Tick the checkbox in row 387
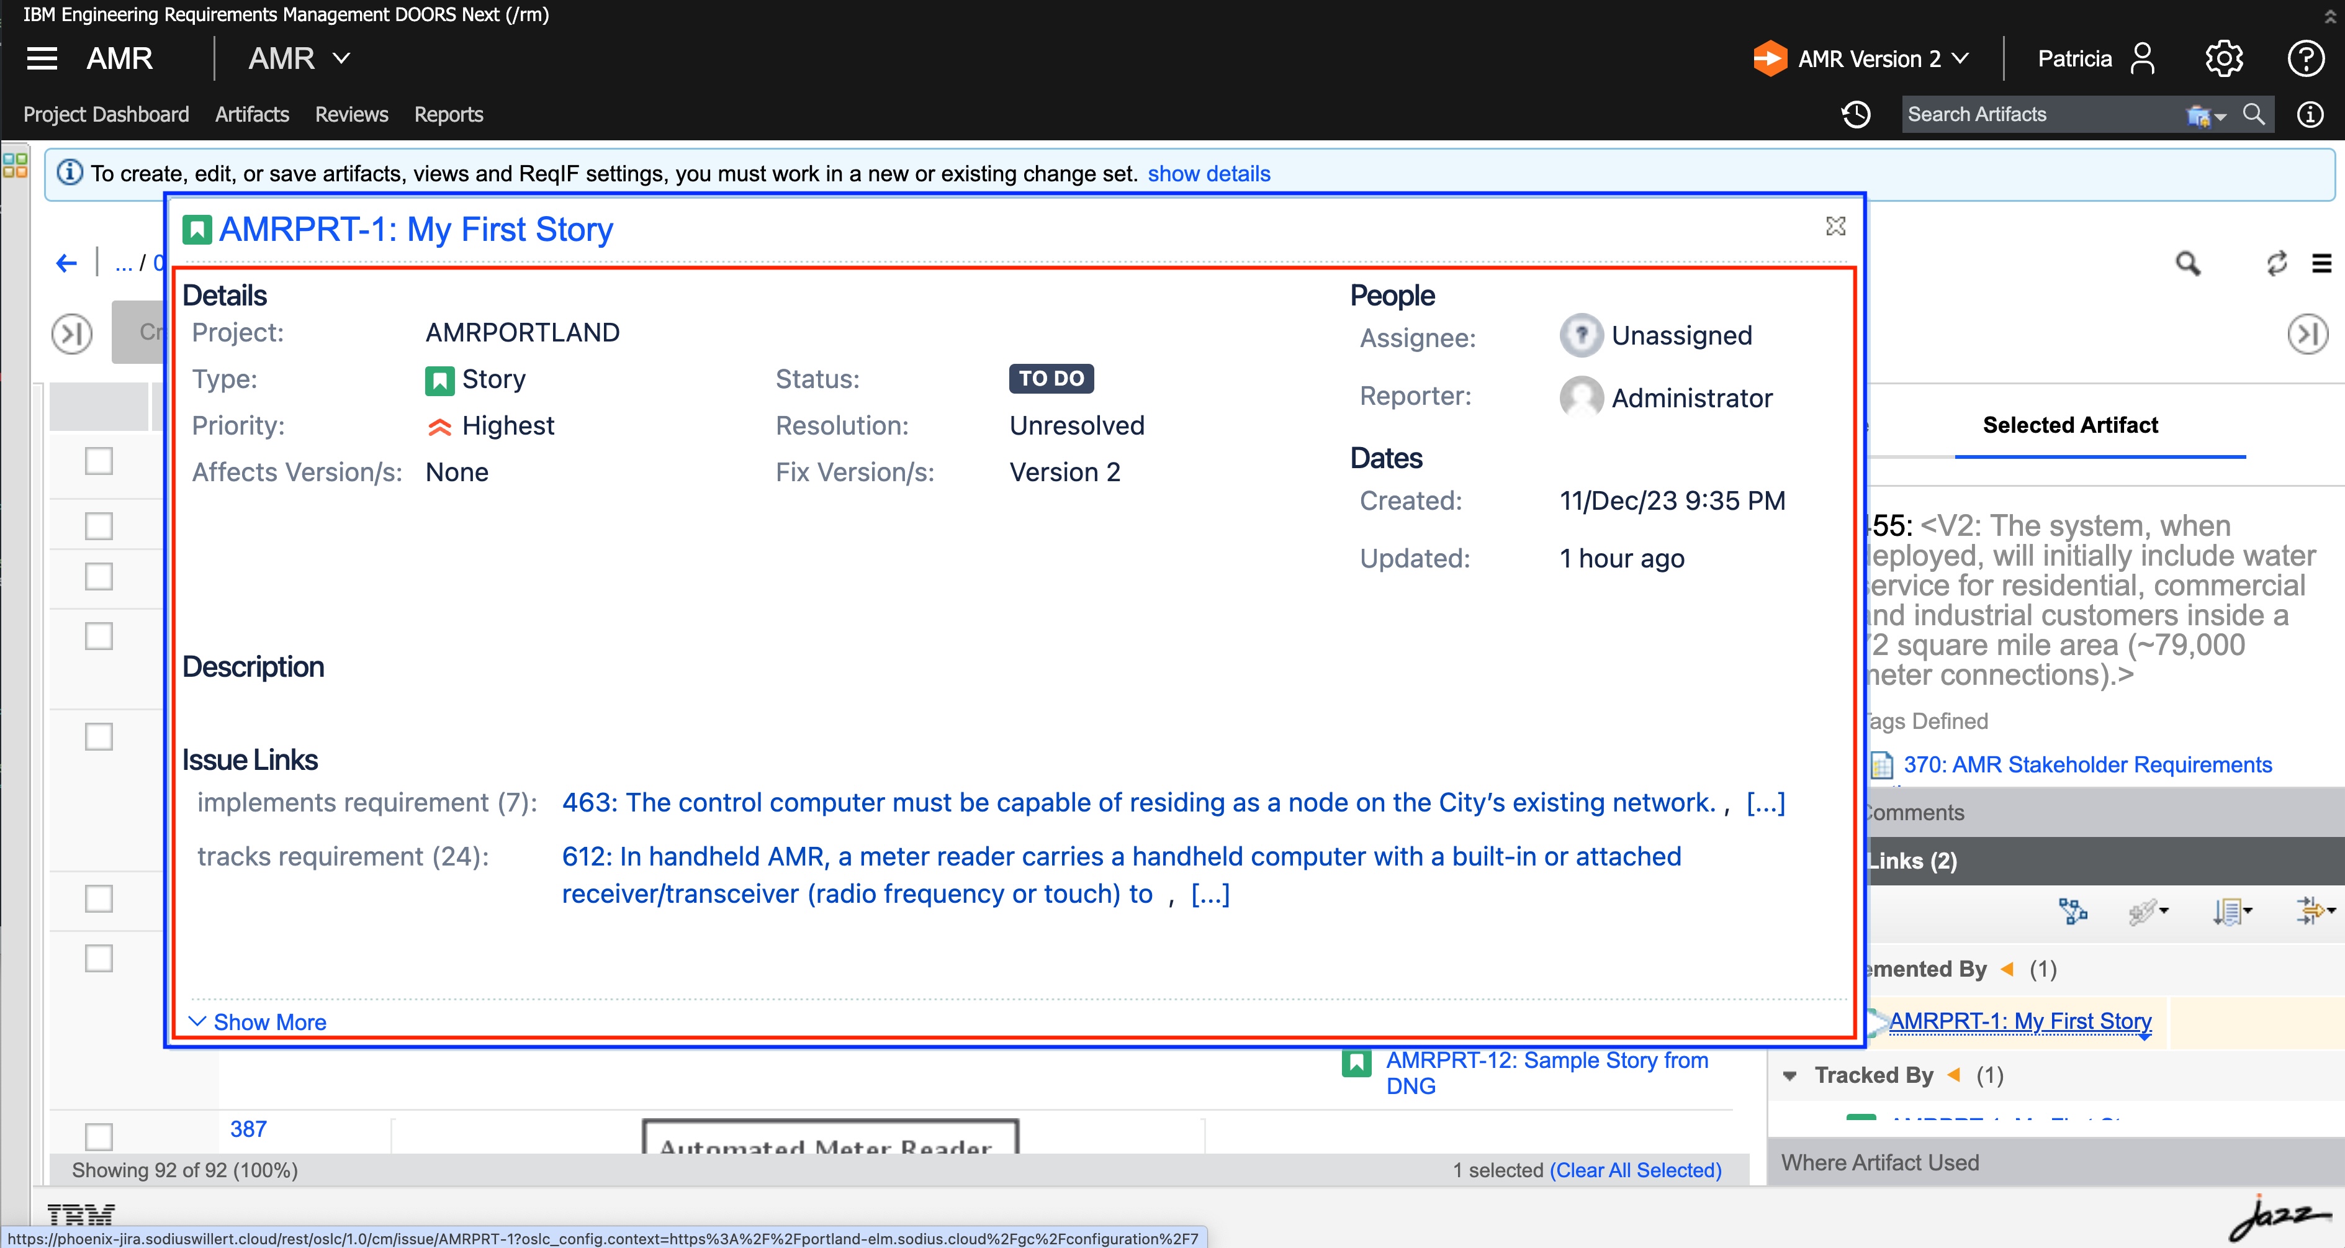 pyautogui.click(x=98, y=1136)
